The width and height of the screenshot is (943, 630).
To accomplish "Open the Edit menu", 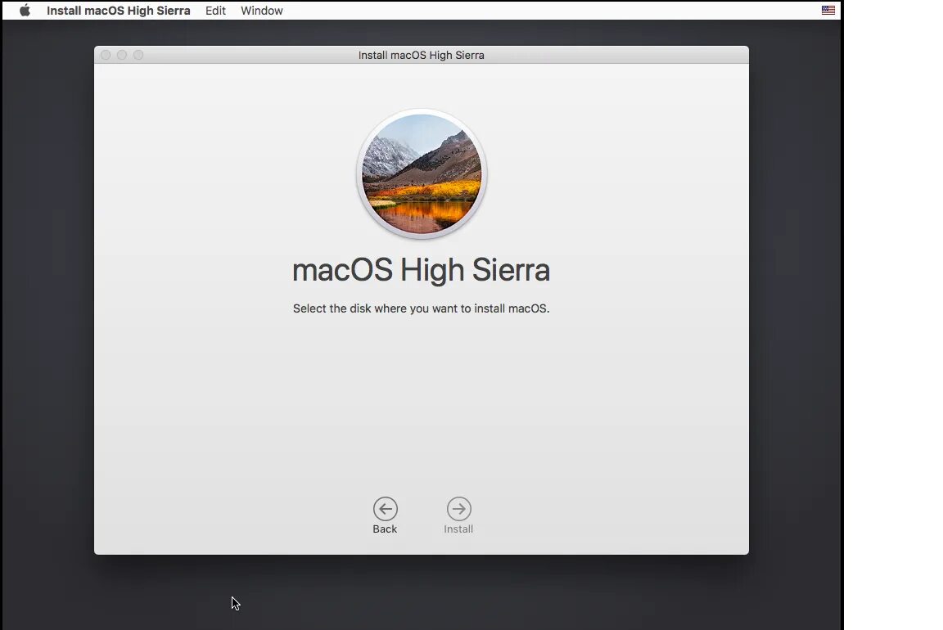I will coord(215,10).
